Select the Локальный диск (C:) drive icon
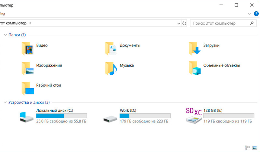The width and height of the screenshot is (260, 152). click(27, 117)
